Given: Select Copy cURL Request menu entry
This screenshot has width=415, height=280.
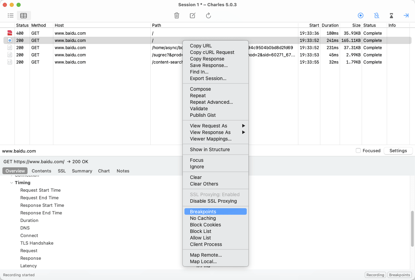Looking at the screenshot, I should point(212,52).
